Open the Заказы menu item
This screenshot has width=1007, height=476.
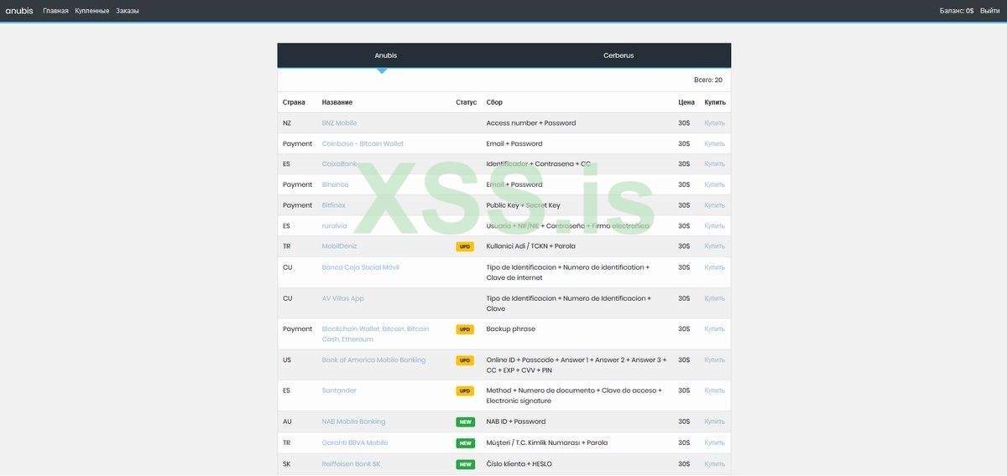[128, 11]
